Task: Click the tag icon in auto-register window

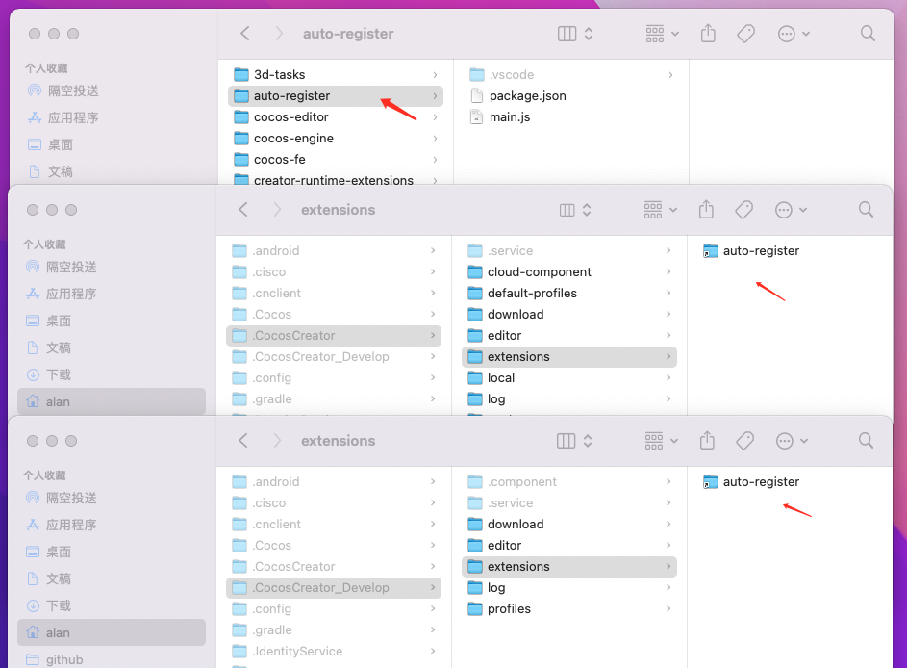Action: coord(745,34)
